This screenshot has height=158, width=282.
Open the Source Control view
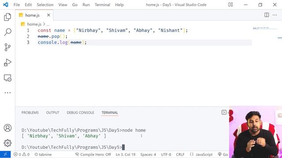tap(7, 47)
